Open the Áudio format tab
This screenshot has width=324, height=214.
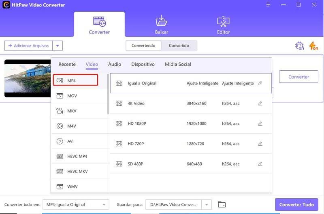click(115, 64)
